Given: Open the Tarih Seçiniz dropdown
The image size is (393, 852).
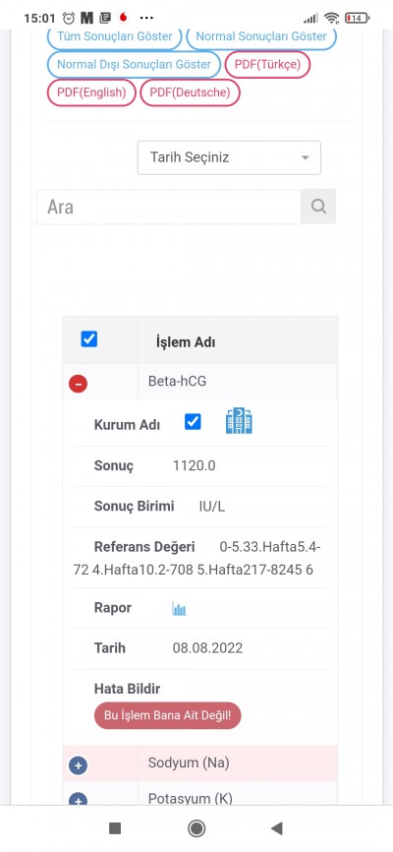Looking at the screenshot, I should pyautogui.click(x=229, y=157).
